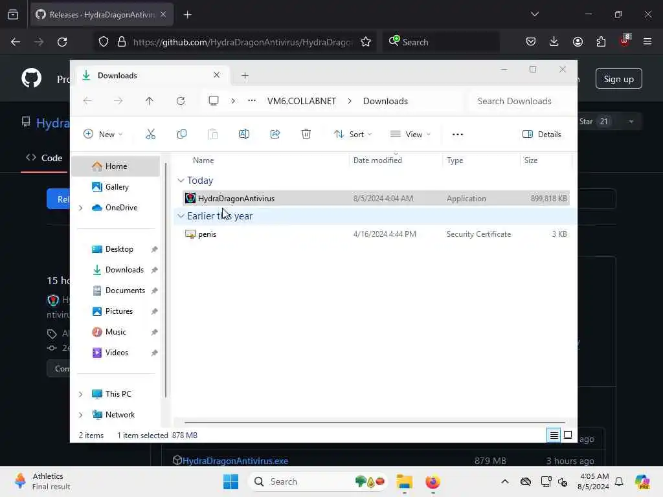Click the Cut scissors icon in Explorer toolbar

[150, 135]
